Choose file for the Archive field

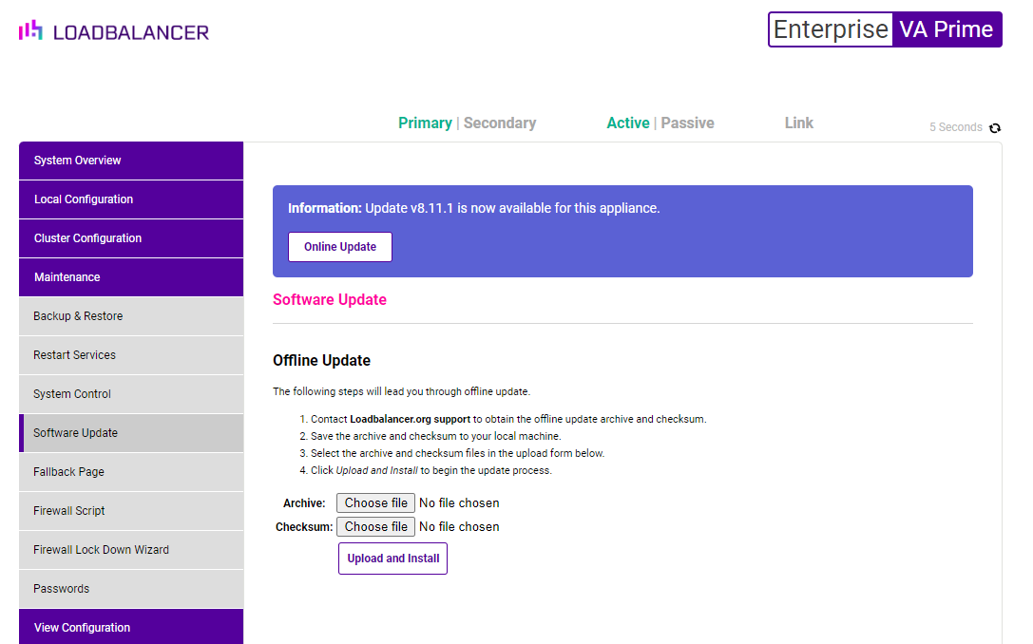pos(375,503)
